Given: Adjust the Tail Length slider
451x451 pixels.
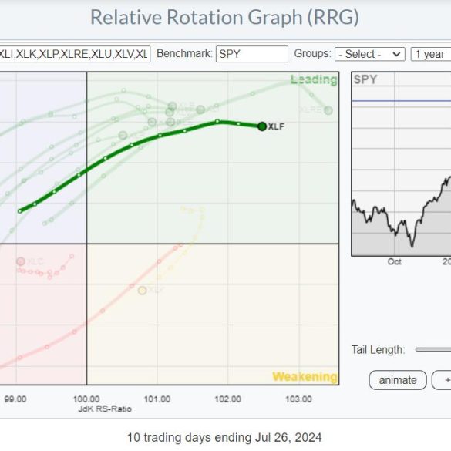Looking at the screenshot, I should tap(433, 350).
